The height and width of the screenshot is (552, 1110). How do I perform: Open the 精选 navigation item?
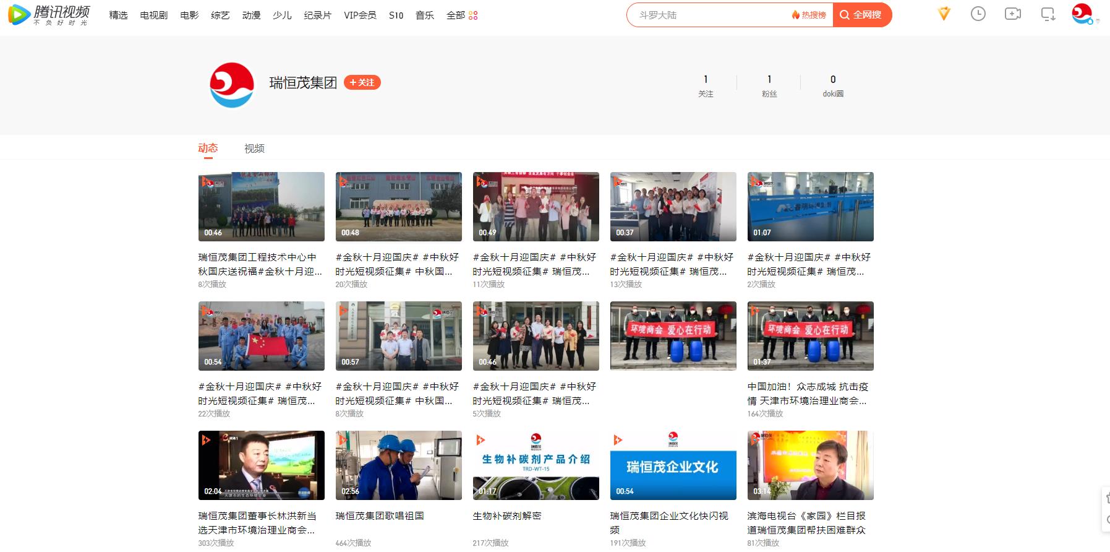point(118,15)
